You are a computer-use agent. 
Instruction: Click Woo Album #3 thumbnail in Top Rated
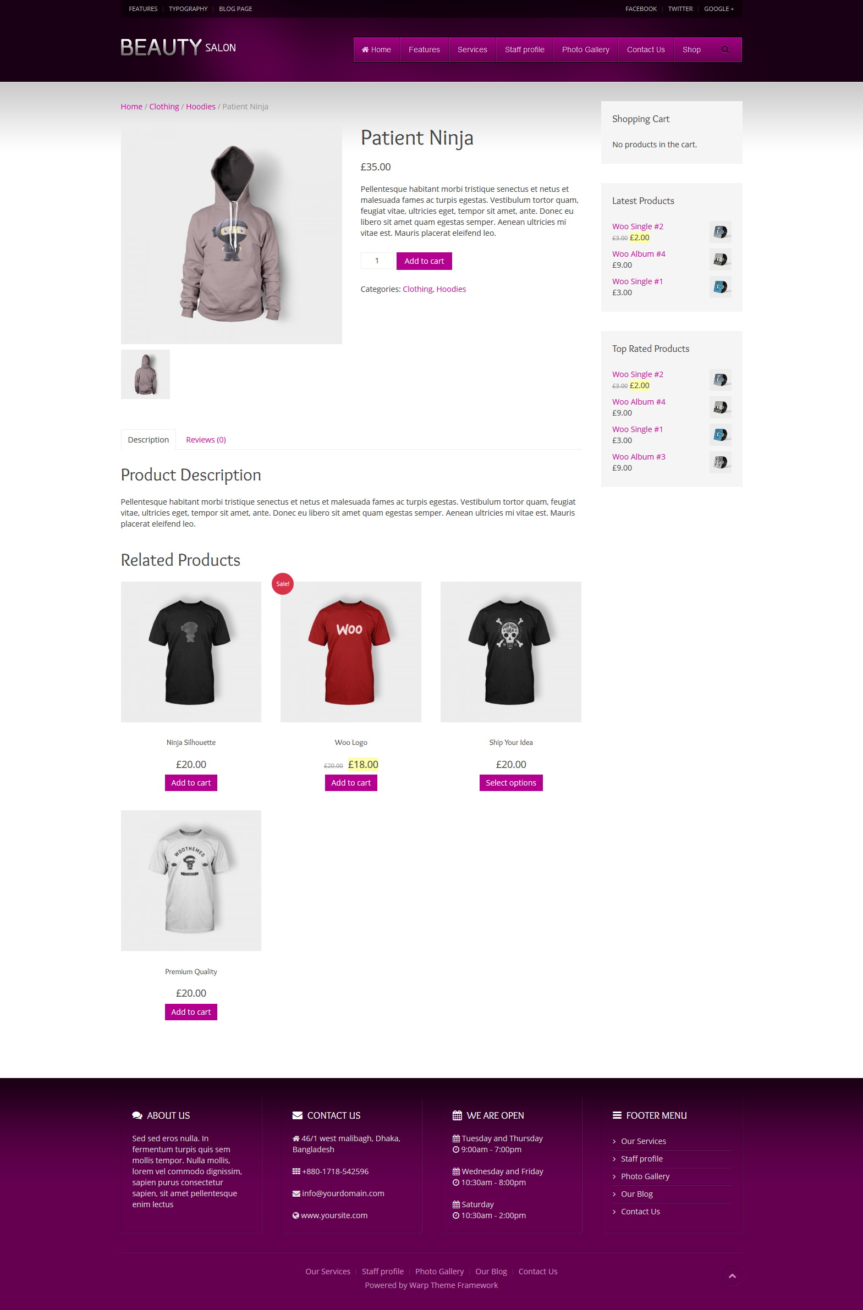click(720, 462)
